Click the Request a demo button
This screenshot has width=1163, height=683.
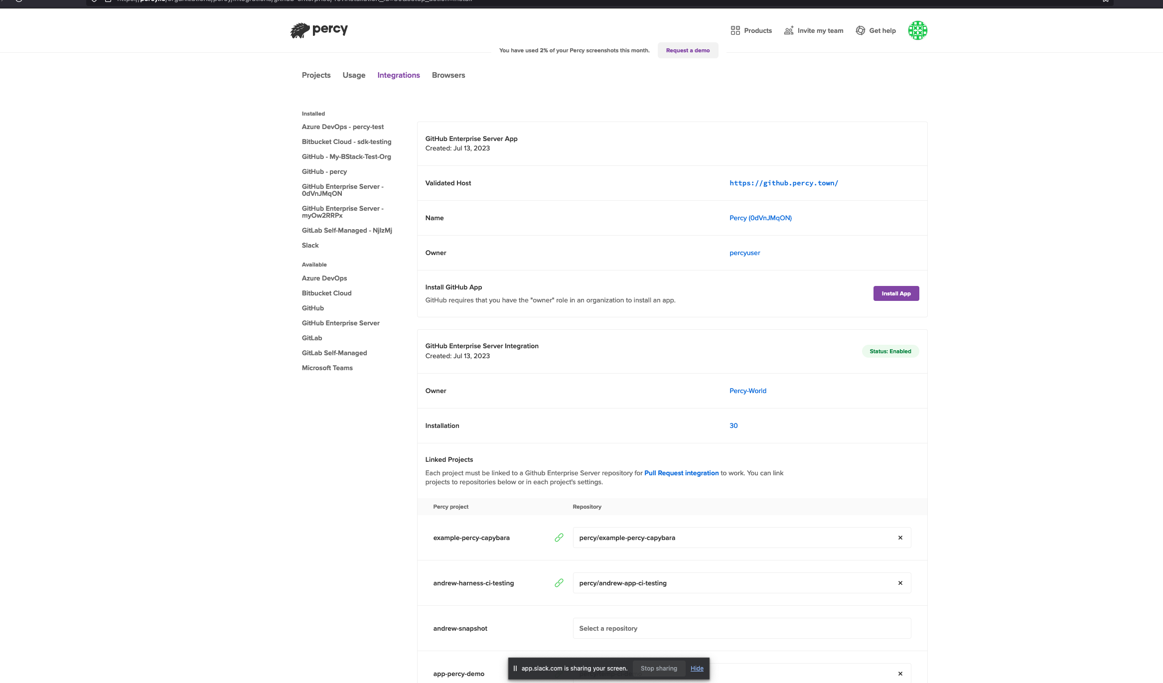[x=688, y=50]
